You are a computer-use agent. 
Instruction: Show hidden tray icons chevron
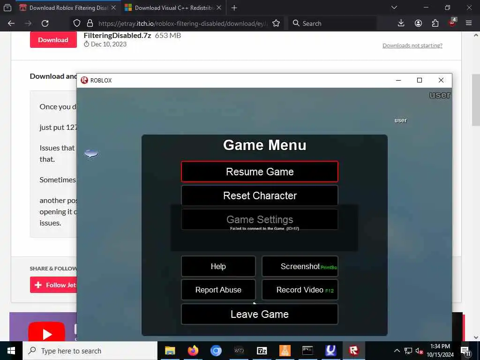pyautogui.click(x=397, y=351)
